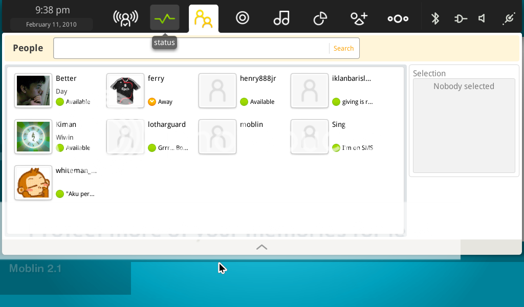Screen dimensions: 524x307
Task: Open the Zones three-circles icon
Action: [398, 18]
